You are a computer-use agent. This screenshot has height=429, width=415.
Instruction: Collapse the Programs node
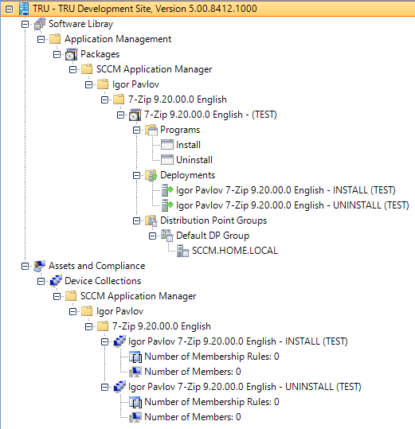pyautogui.click(x=136, y=131)
